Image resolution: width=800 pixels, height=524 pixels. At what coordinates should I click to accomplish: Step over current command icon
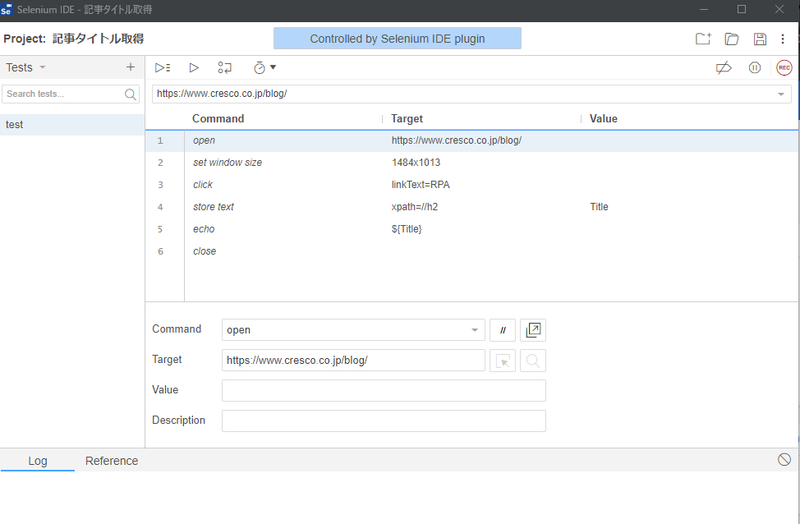tap(225, 67)
